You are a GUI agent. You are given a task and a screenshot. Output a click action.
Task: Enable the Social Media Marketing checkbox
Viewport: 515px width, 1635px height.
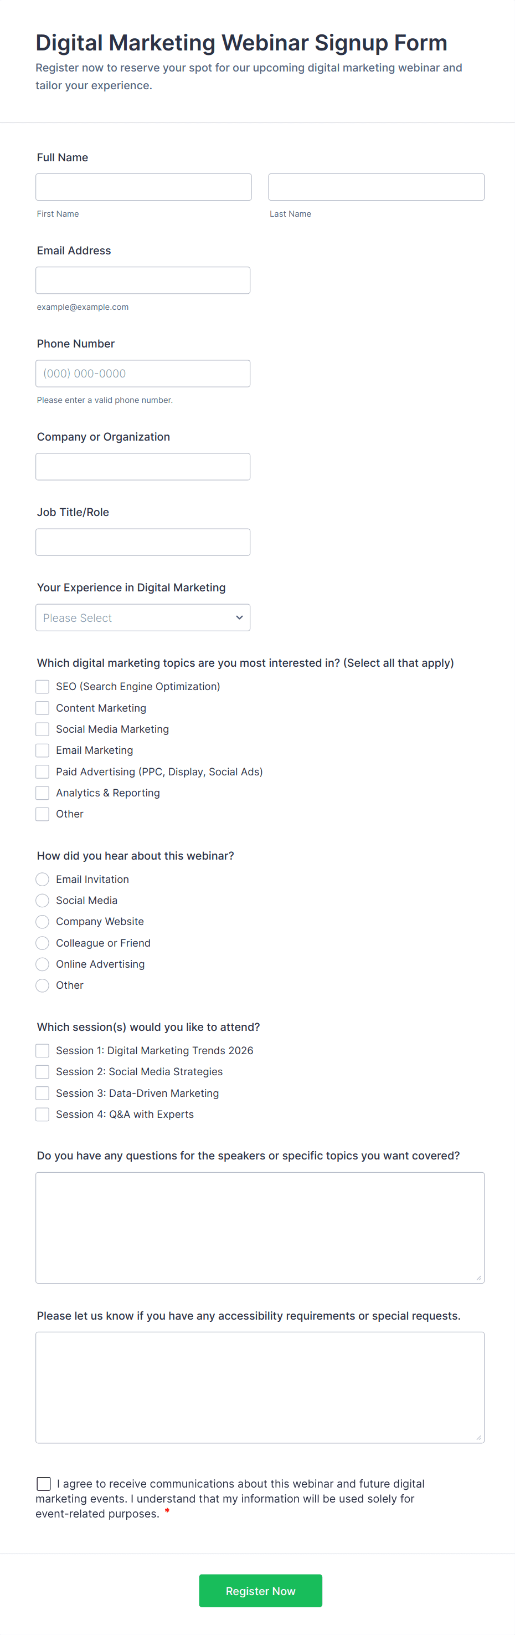[x=42, y=729]
